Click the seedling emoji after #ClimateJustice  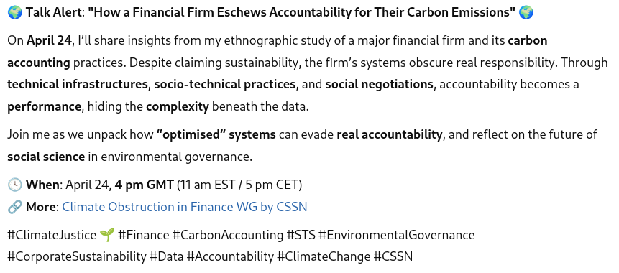point(107,235)
